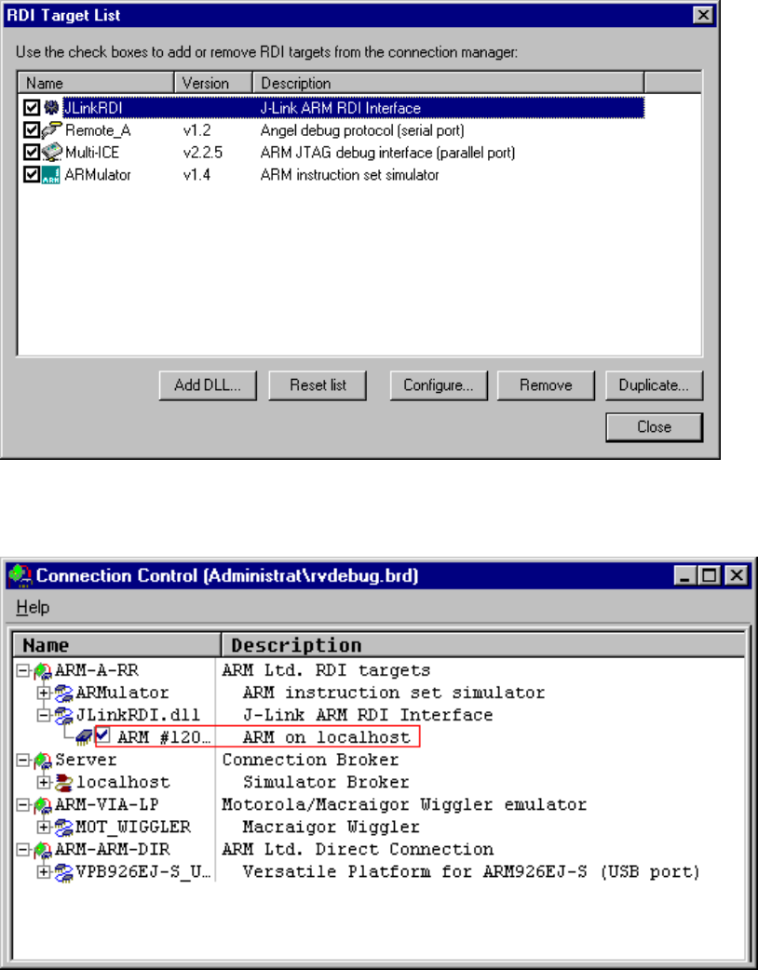This screenshot has height=970, width=758.
Task: Click the Version column header
Action: pos(214,83)
